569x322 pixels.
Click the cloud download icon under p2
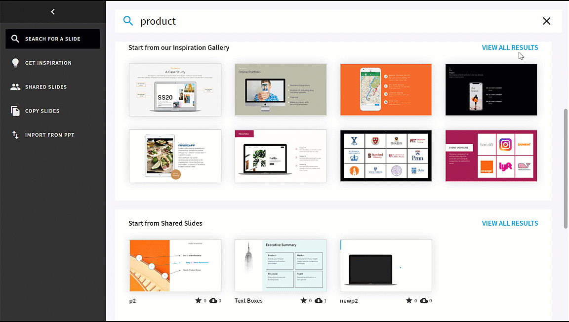pos(213,301)
